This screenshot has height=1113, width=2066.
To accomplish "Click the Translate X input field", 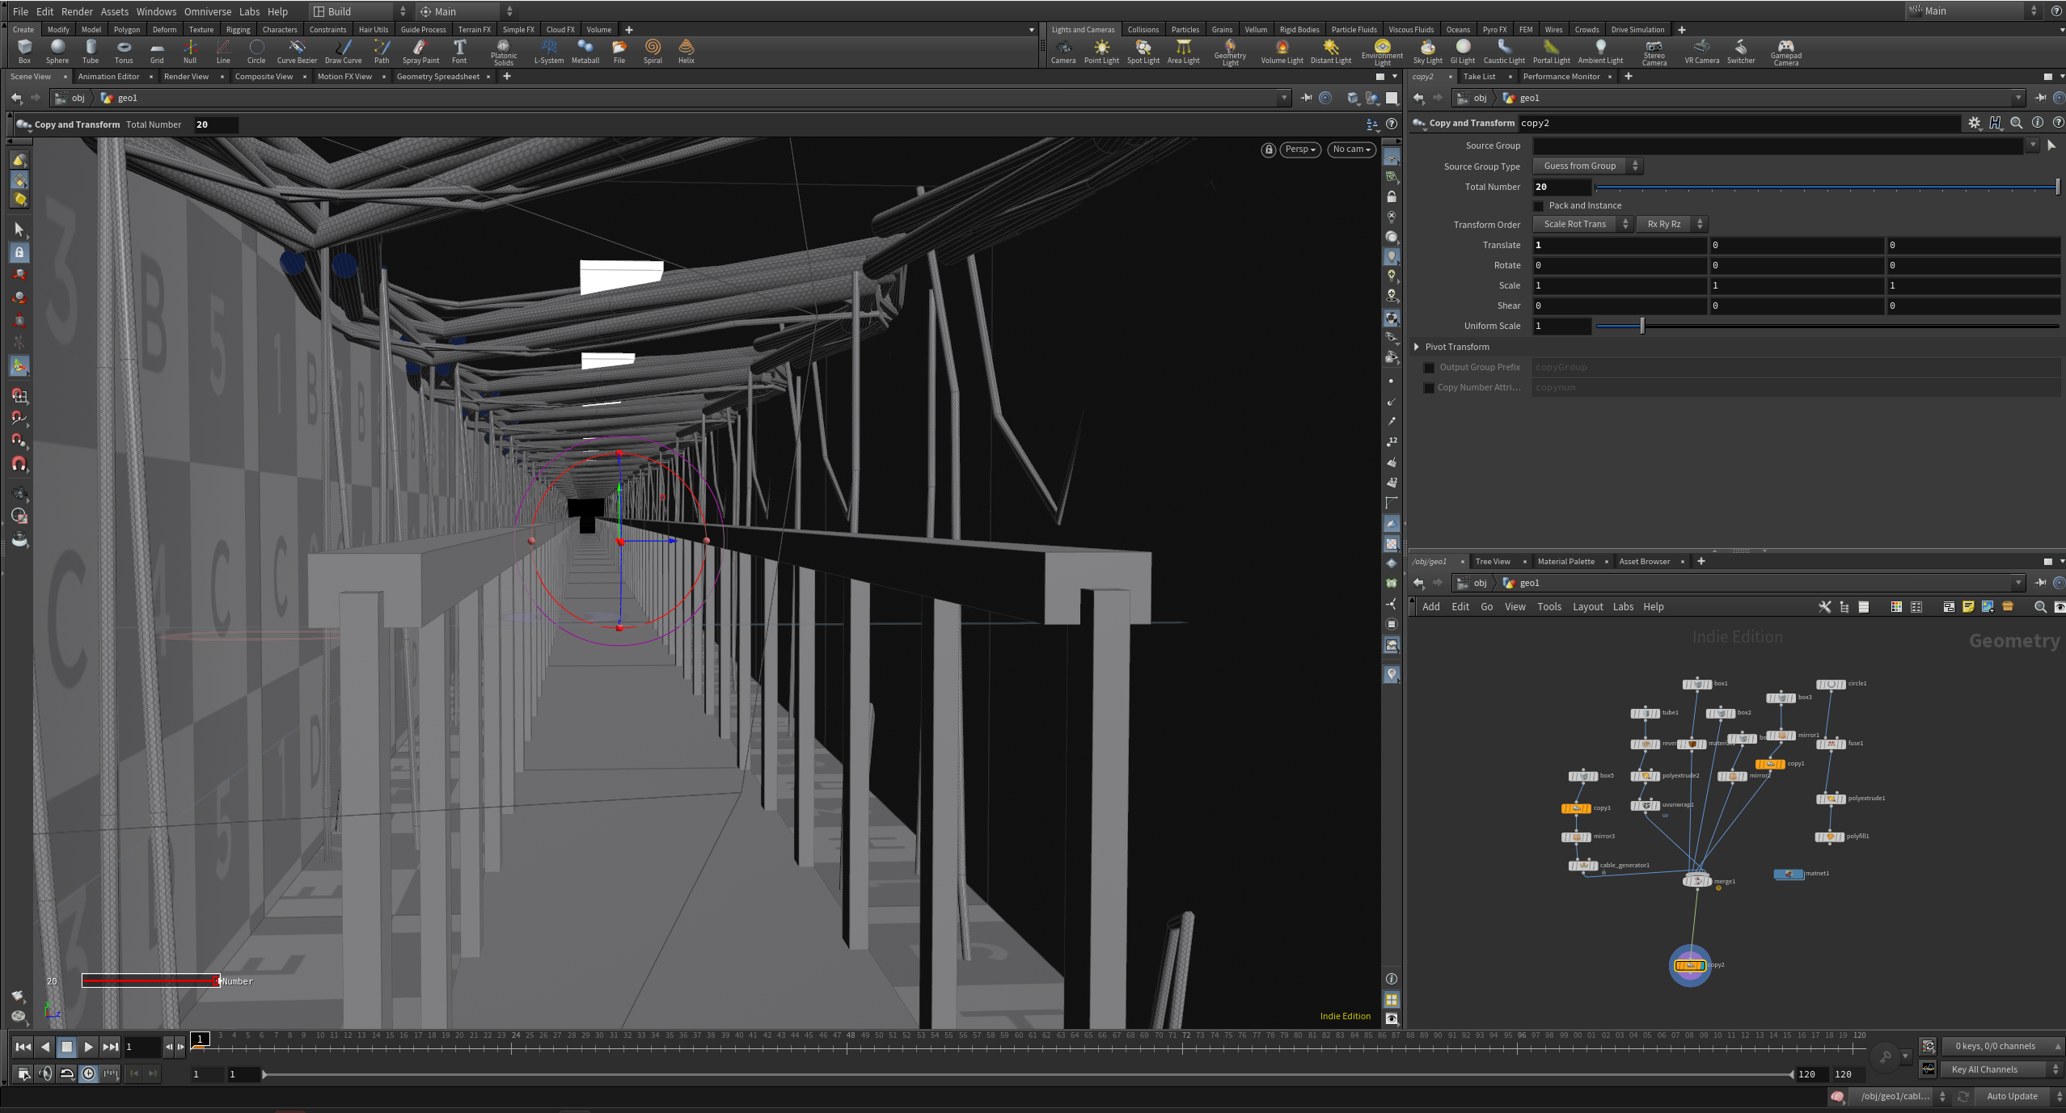I will pos(1620,245).
